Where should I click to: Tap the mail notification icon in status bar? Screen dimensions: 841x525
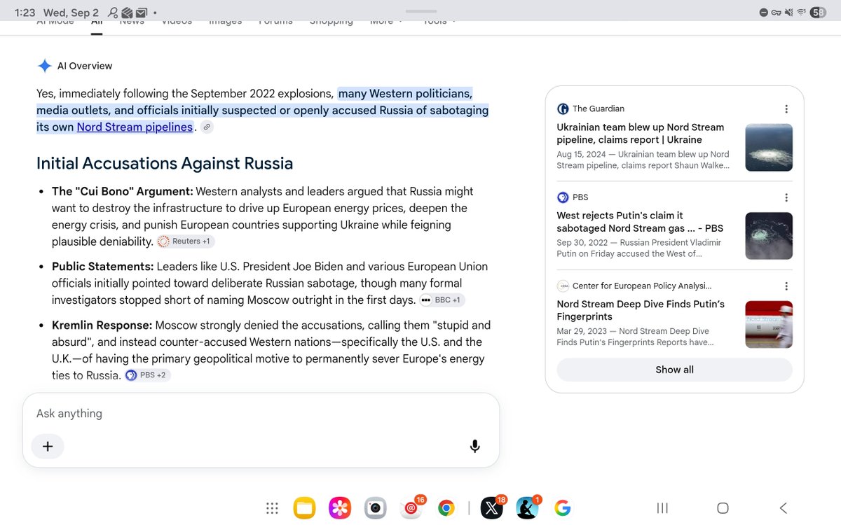pos(142,13)
